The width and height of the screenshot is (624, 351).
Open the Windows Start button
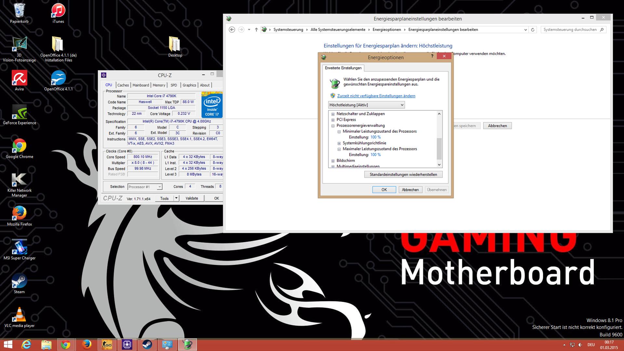(8, 344)
